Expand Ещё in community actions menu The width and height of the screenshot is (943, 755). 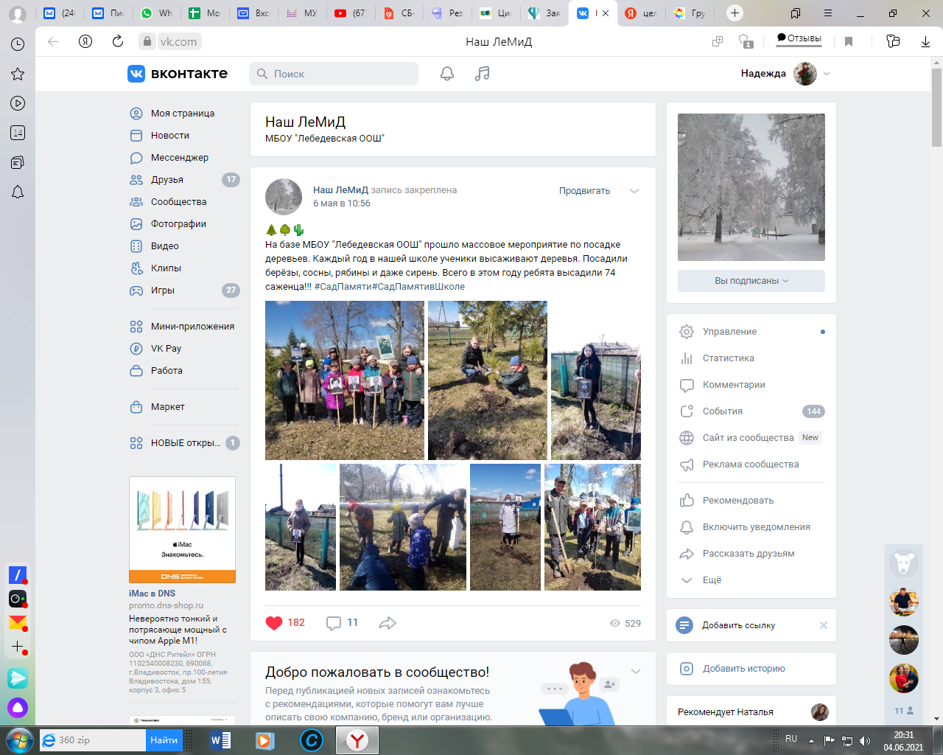coord(712,580)
